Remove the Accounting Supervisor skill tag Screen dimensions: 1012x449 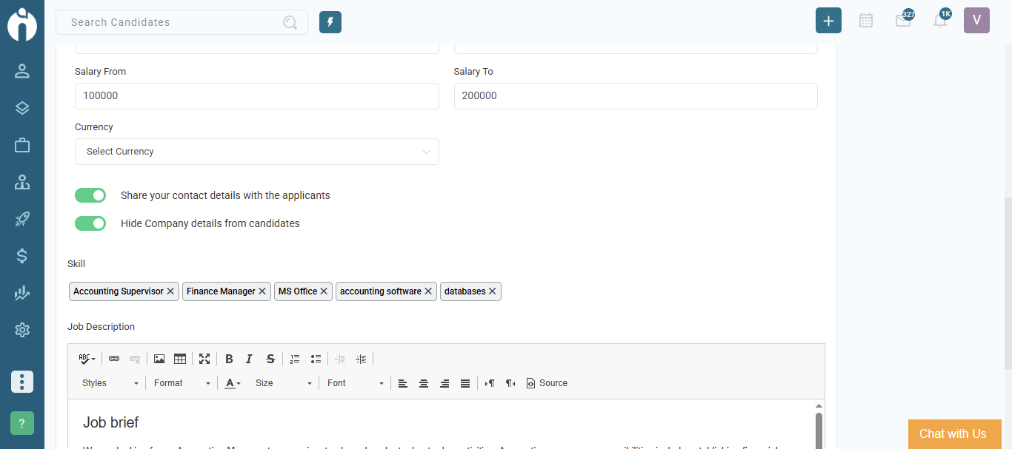tap(170, 291)
